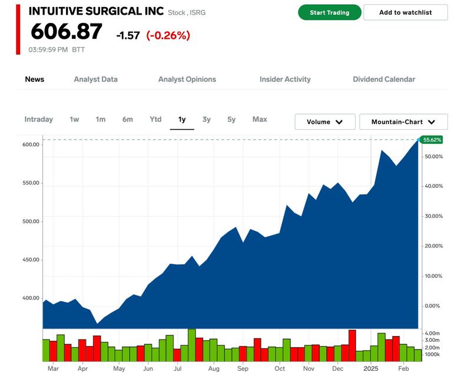
Task: Switch to the Analyst Data tab
Action: (95, 79)
